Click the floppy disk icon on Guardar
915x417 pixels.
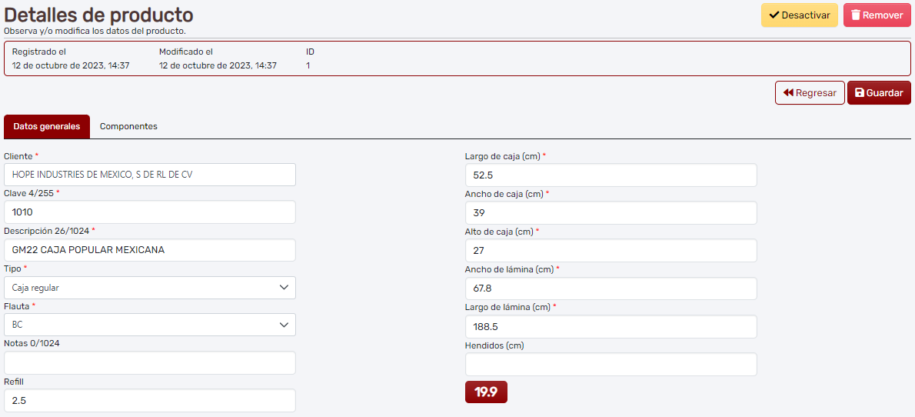pyautogui.click(x=860, y=93)
